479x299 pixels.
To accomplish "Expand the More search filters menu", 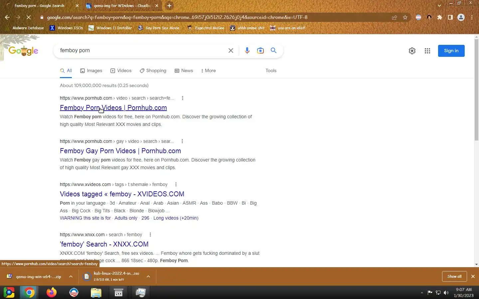I will tap(209, 71).
